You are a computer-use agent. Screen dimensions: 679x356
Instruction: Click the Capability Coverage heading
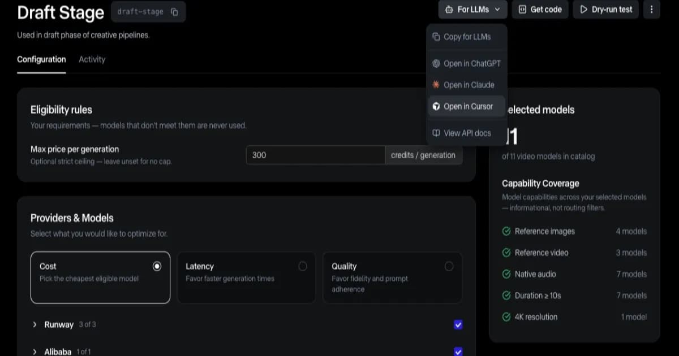click(x=540, y=183)
